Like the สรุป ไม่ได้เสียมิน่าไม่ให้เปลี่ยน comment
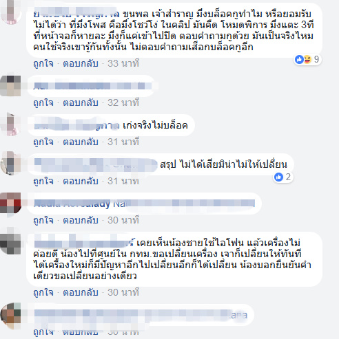This screenshot has height=339, width=339. click(43, 181)
